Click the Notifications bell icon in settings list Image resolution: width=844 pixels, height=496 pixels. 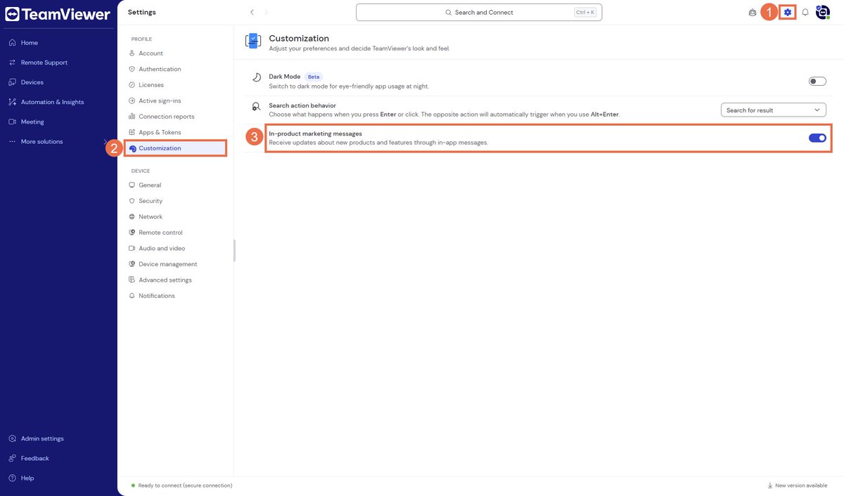point(132,296)
